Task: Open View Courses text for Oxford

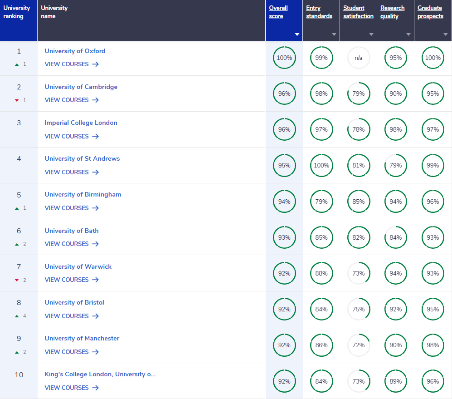Action: pyautogui.click(x=67, y=64)
